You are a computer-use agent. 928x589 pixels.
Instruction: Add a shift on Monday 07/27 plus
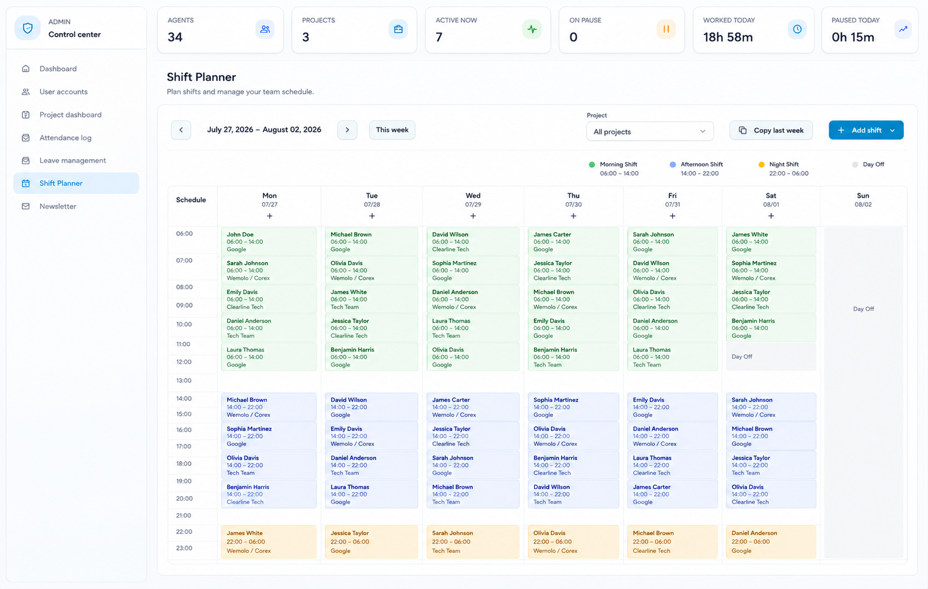tap(269, 216)
